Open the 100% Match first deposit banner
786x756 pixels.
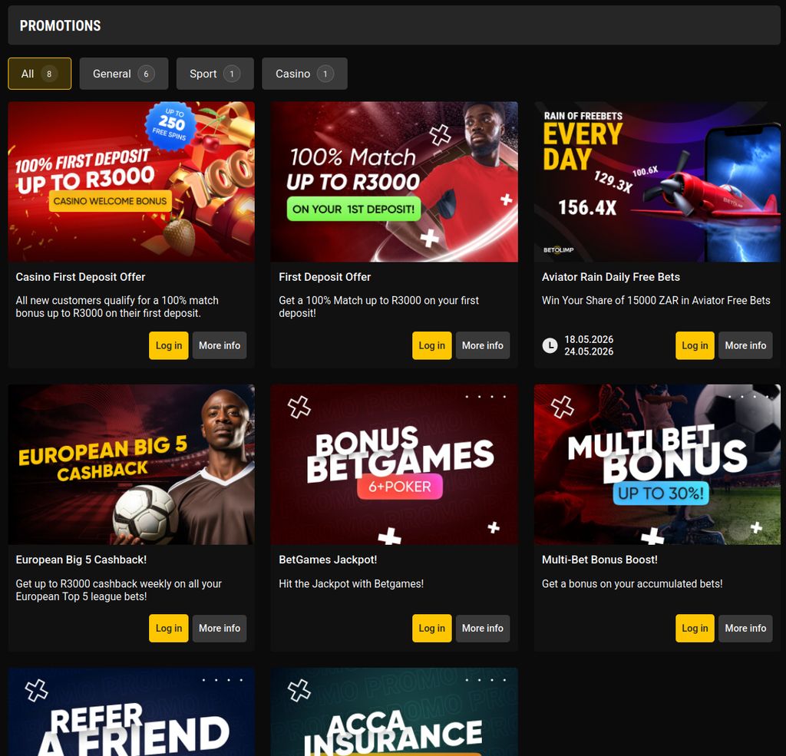click(x=394, y=181)
